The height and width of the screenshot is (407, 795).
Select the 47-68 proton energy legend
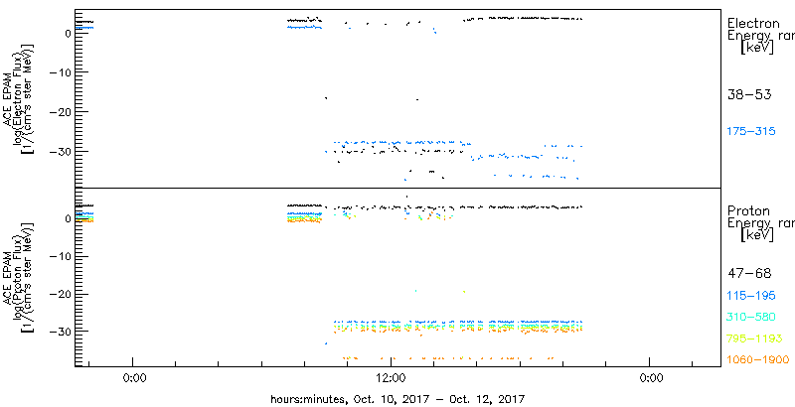(x=749, y=274)
